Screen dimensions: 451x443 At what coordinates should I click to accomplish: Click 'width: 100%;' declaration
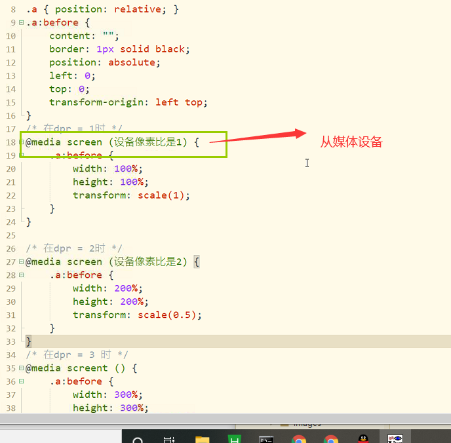(108, 168)
